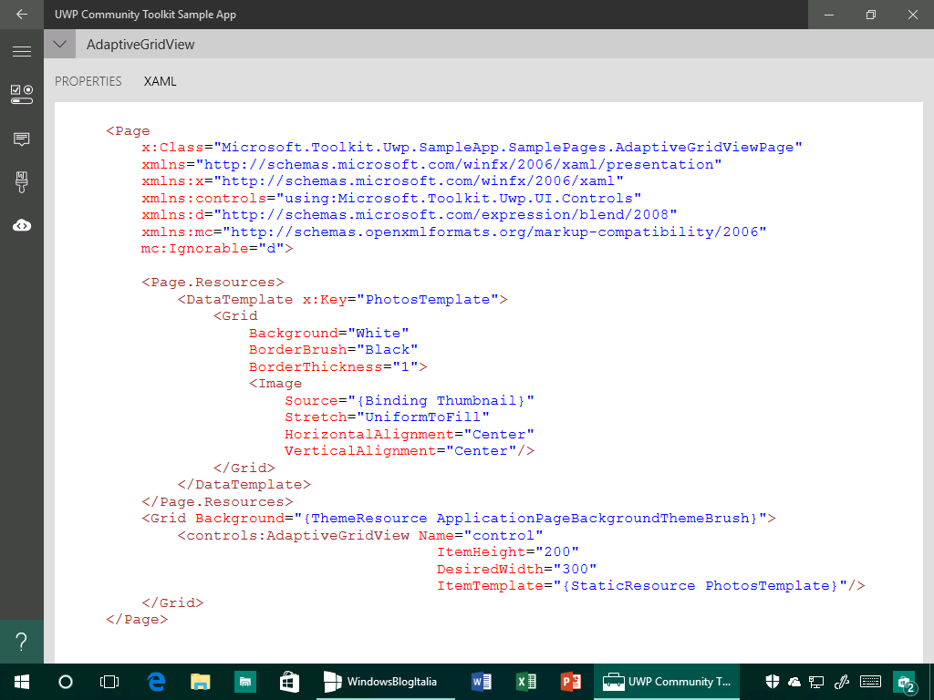Click the AdaptiveGridView sample title
934x700 pixels.
pos(140,45)
